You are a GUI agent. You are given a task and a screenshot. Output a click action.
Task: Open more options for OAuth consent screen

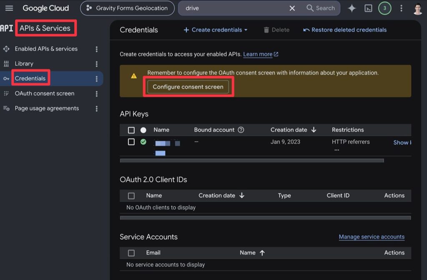[96, 94]
